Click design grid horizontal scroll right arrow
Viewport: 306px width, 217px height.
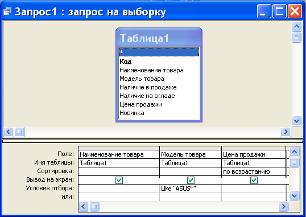coord(283,206)
